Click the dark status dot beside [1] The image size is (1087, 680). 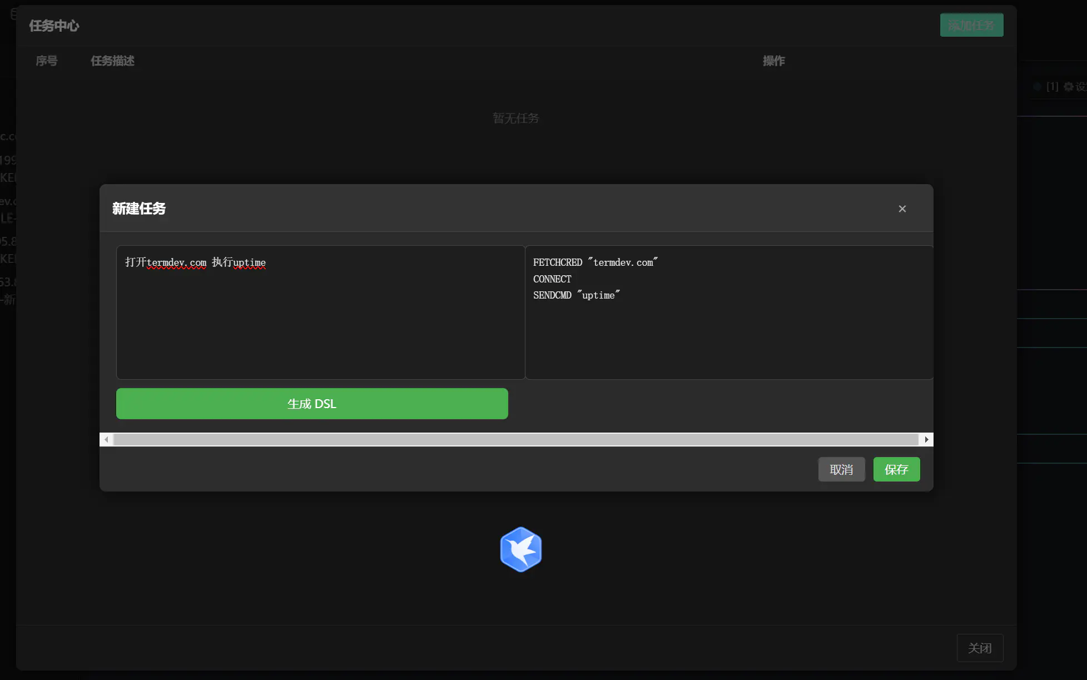coord(1037,87)
